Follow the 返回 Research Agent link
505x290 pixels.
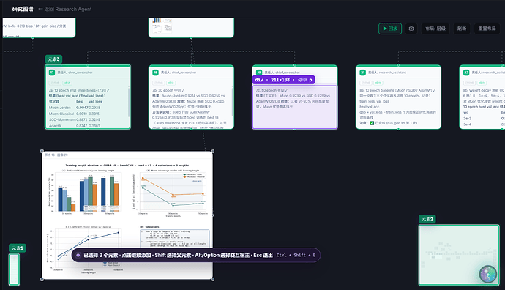[x=65, y=9]
